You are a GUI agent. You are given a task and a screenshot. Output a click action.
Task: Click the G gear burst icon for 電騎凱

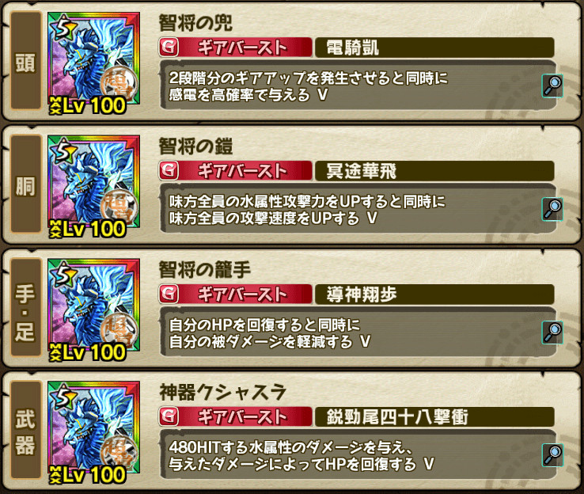[169, 47]
